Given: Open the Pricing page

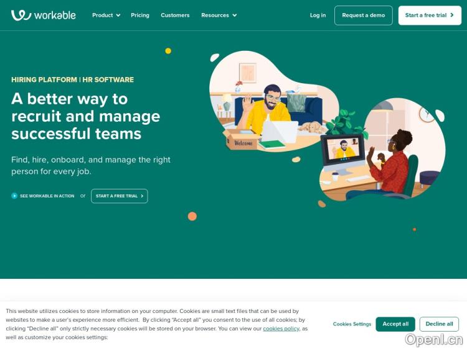Looking at the screenshot, I should coord(140,15).
